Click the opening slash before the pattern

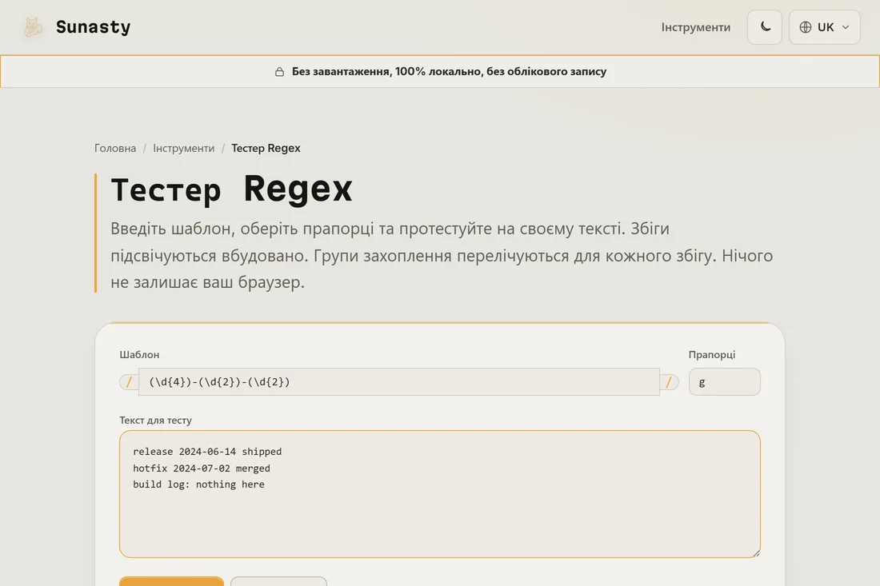click(129, 382)
